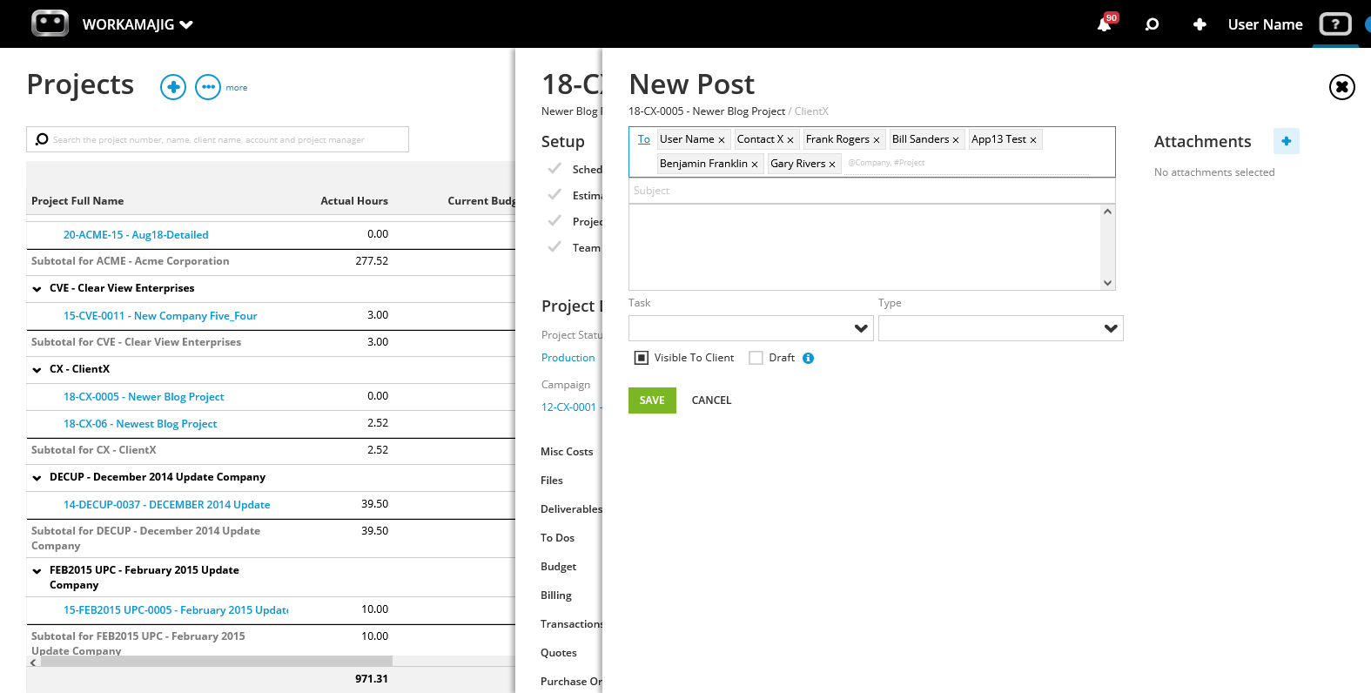Open project 20-ACME-15 - Aug18-Detailed
The width and height of the screenshot is (1371, 693).
tap(136, 235)
